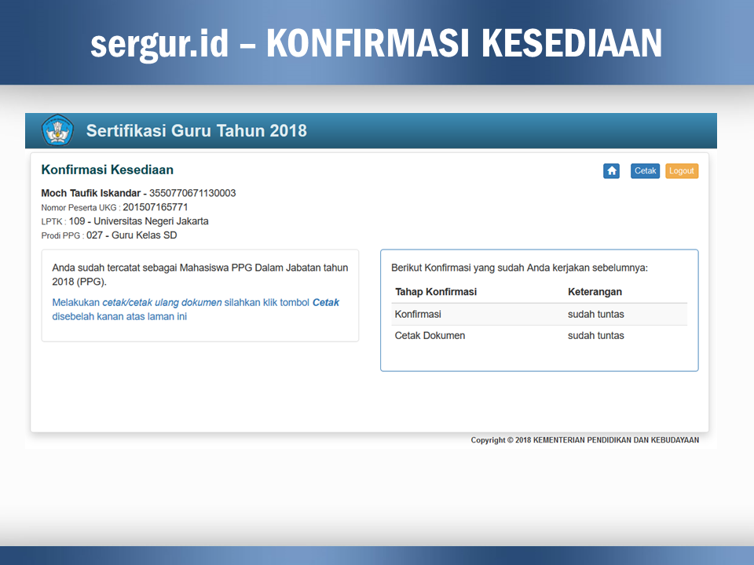The height and width of the screenshot is (565, 754).
Task: Click the orange Logout button
Action: [x=682, y=171]
